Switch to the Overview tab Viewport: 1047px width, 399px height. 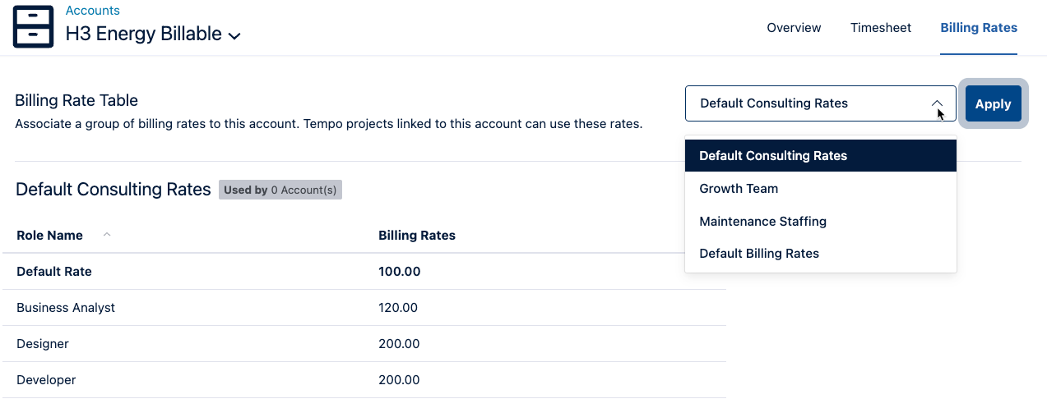point(794,28)
